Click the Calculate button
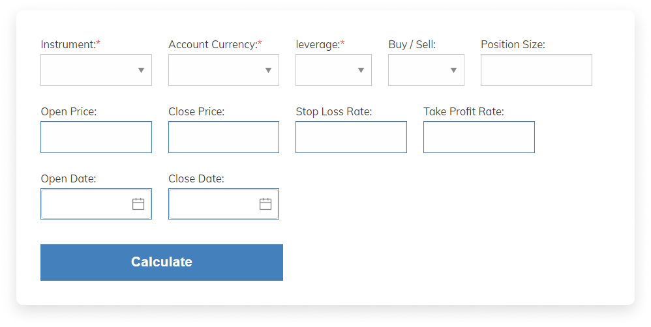This screenshot has height=327, width=651. tap(162, 263)
